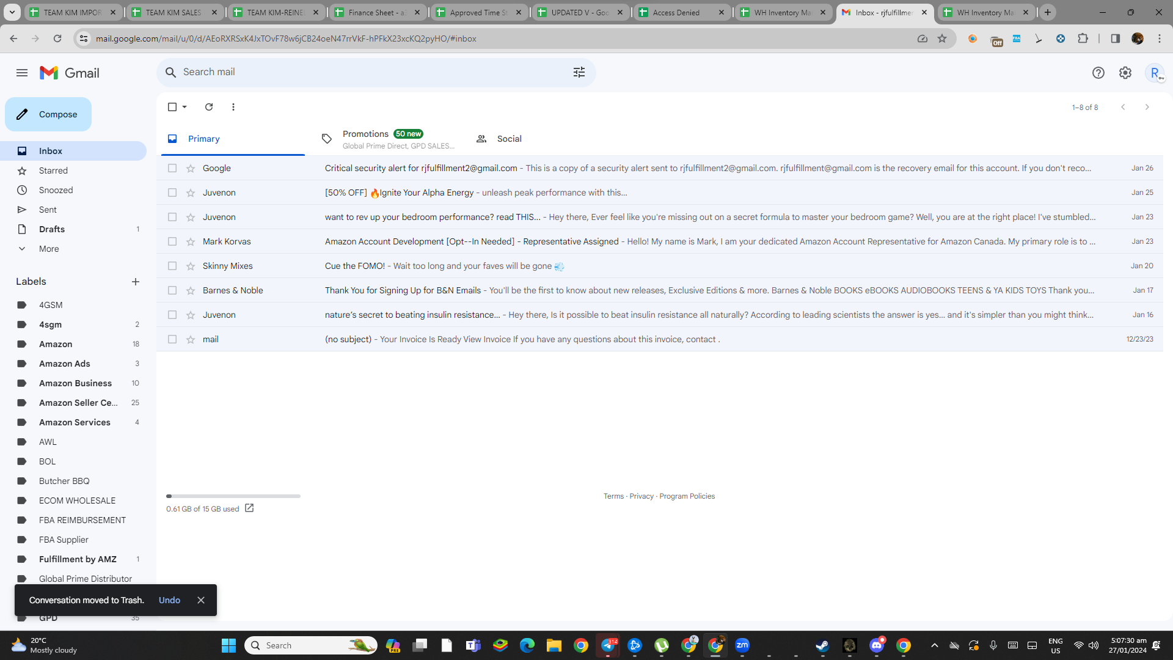Undo moving conversation to Trash
The height and width of the screenshot is (660, 1173).
(x=169, y=600)
